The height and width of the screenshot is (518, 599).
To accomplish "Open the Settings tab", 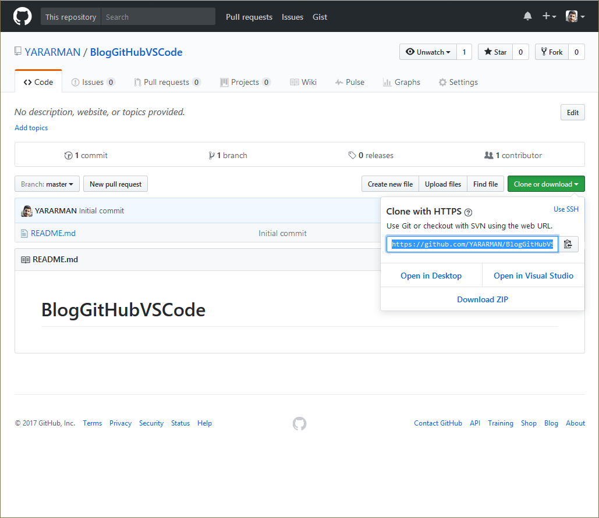I will [x=458, y=82].
